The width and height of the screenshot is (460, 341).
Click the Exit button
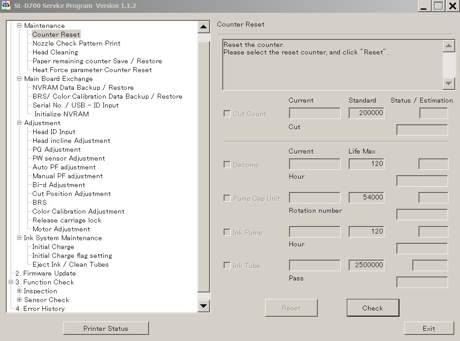point(429,328)
